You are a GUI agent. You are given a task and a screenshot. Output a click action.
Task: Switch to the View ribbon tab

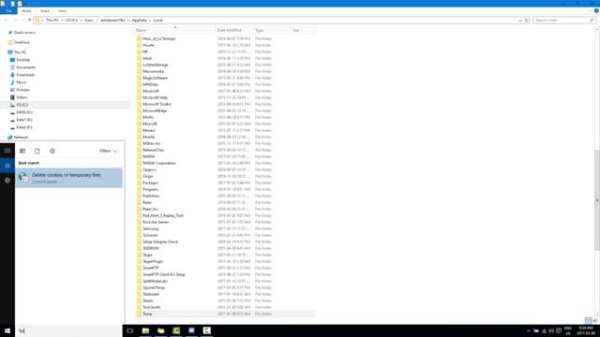click(63, 11)
